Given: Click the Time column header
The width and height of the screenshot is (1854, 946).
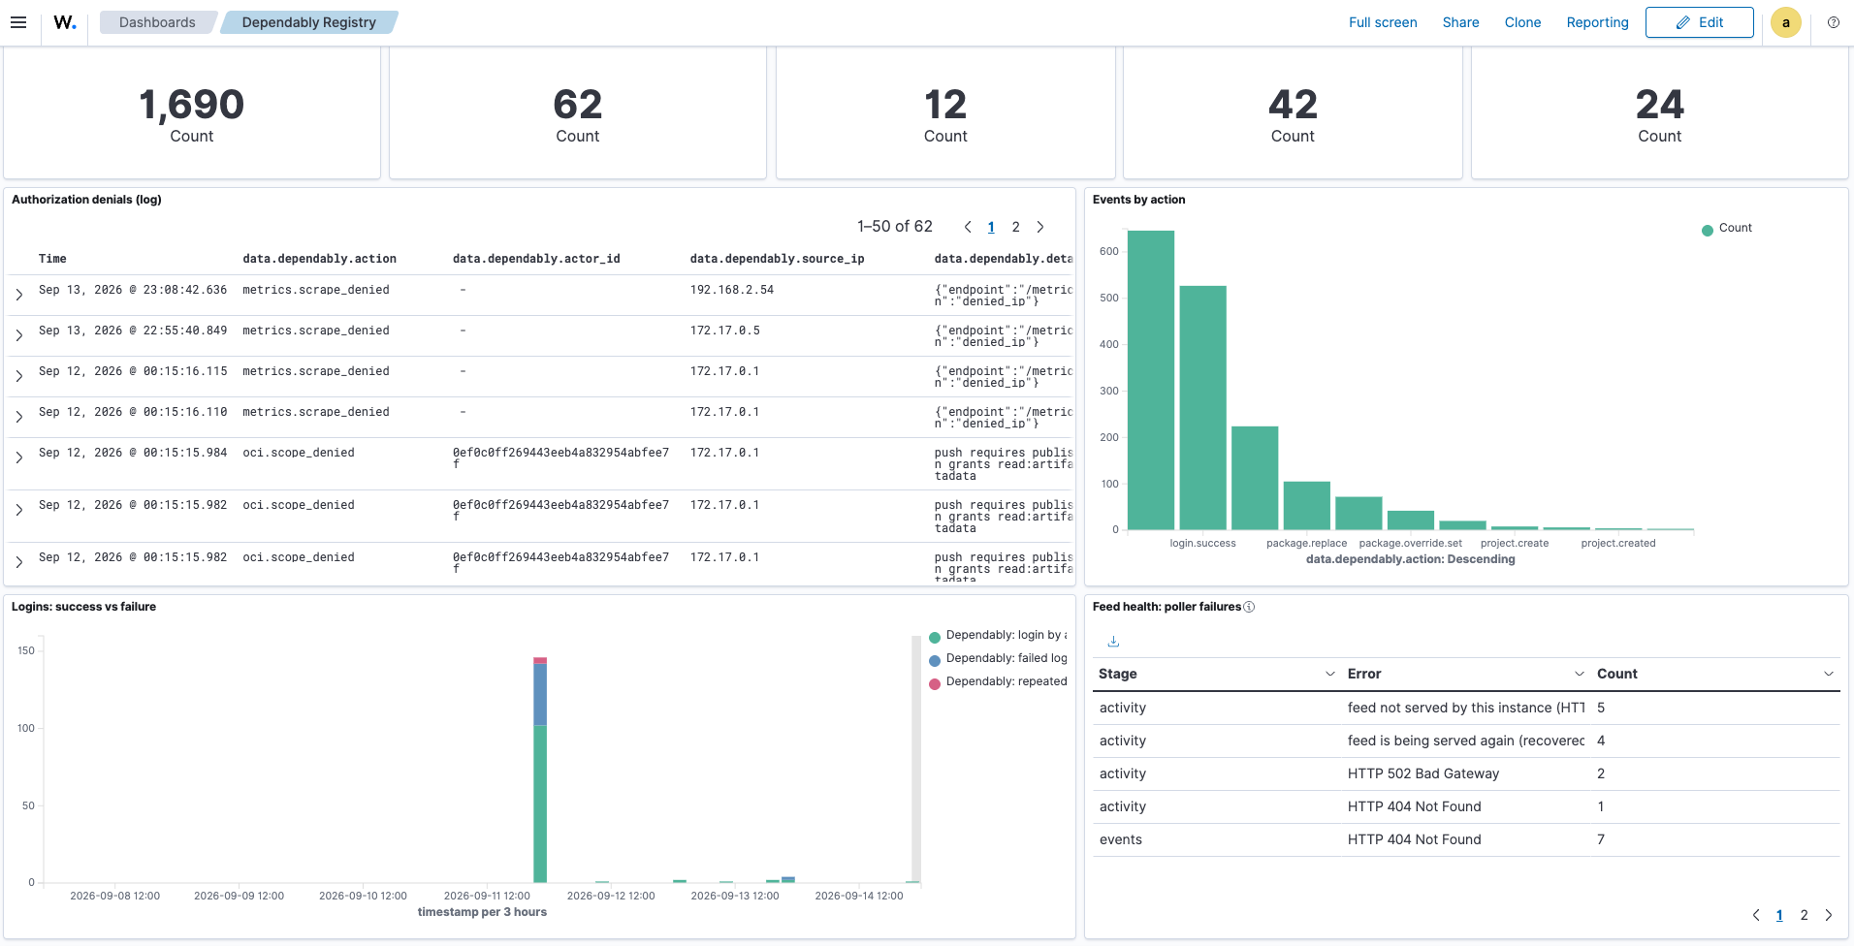Looking at the screenshot, I should click(x=52, y=259).
